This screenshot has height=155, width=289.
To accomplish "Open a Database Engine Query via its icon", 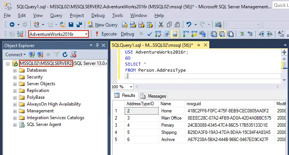I will click(x=125, y=25).
